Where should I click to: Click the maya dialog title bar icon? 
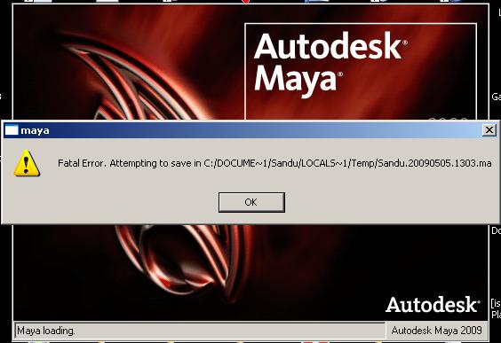tap(12, 130)
